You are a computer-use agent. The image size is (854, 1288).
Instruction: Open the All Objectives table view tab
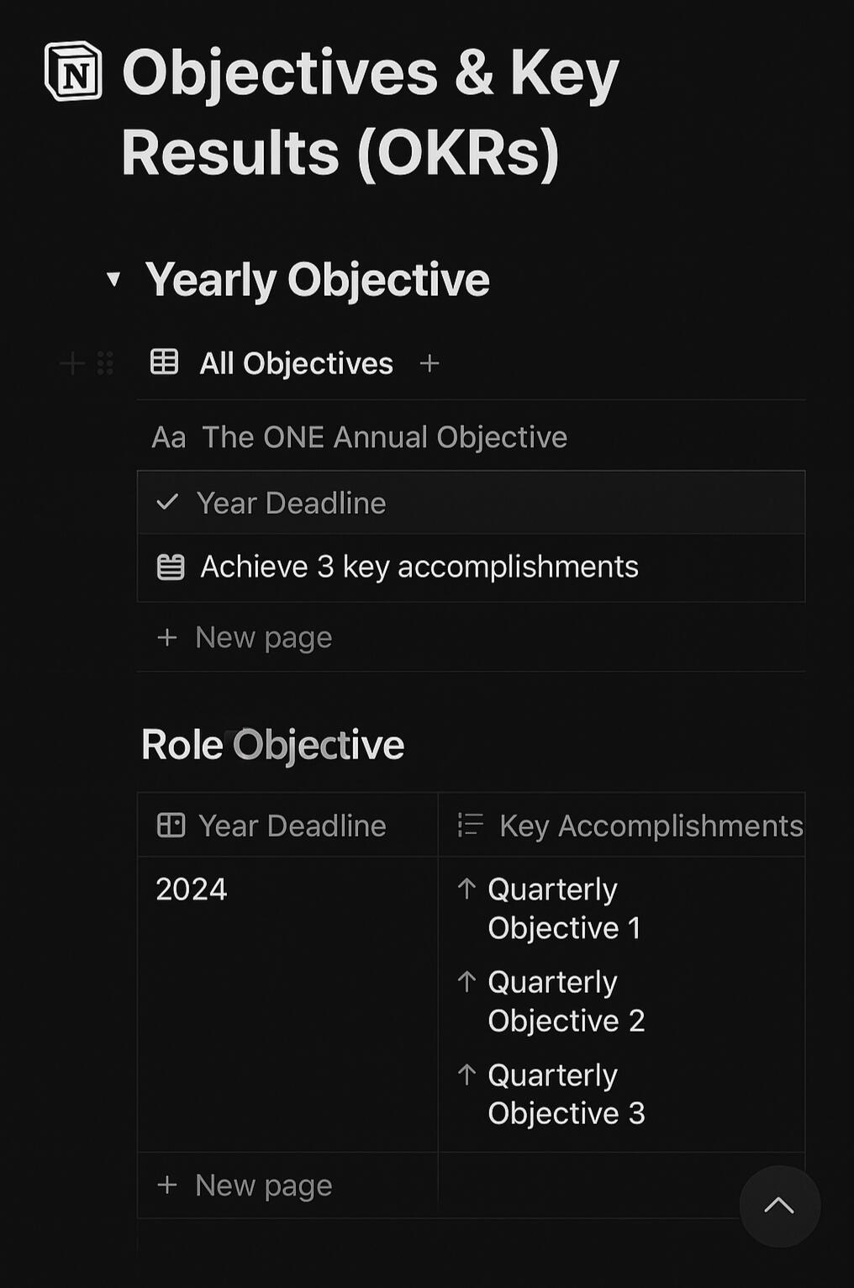pyautogui.click(x=272, y=363)
